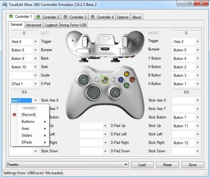The width and height of the screenshot is (210, 178).
Task: Click the red Record dot icon
Action: [x=14, y=115]
